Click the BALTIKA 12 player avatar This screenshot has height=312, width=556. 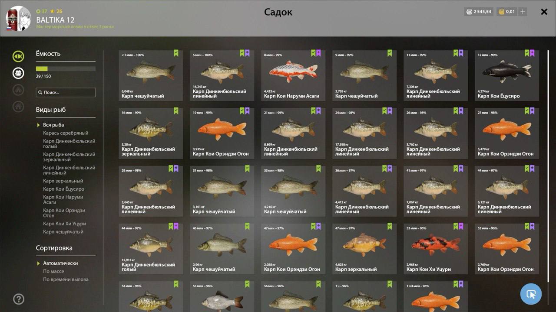[x=18, y=19]
